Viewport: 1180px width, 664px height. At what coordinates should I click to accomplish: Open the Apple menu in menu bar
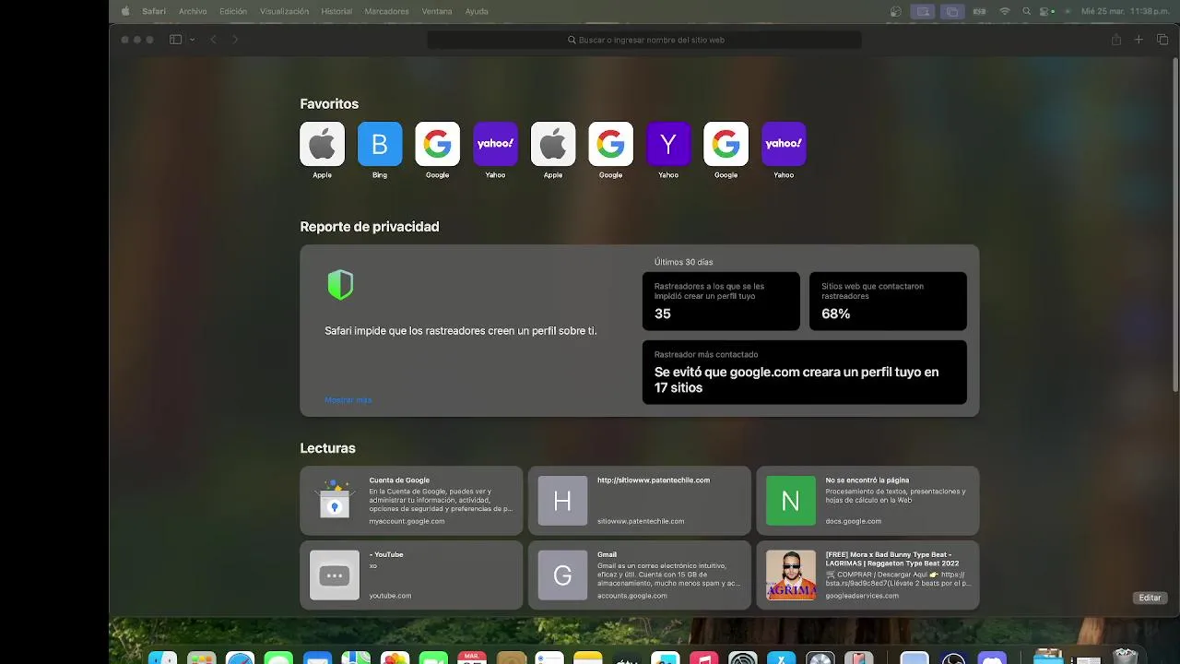pyautogui.click(x=125, y=11)
